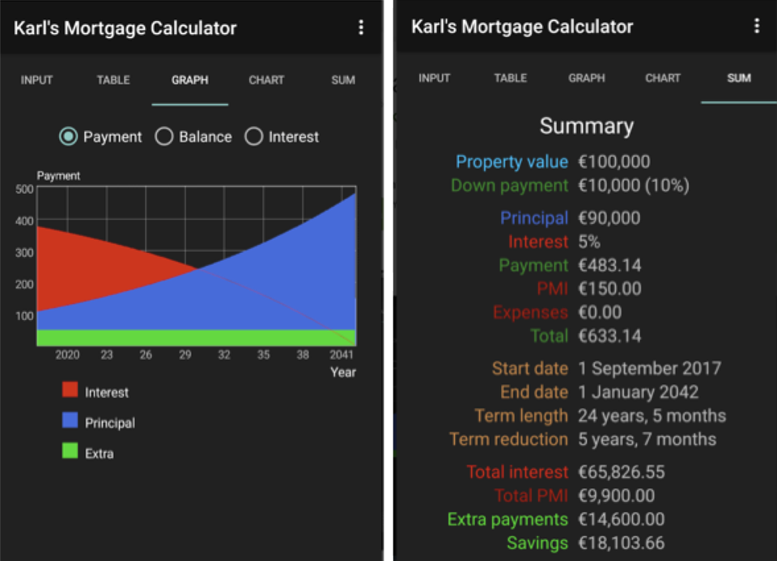Open overflow menu on right Summary screen
This screenshot has height=561, width=777.
coord(756,26)
